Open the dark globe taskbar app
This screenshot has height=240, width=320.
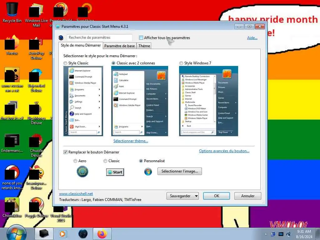pyautogui.click(x=83, y=234)
